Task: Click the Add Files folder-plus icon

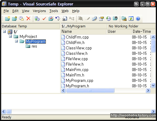Action: pyautogui.click(x=14, y=19)
